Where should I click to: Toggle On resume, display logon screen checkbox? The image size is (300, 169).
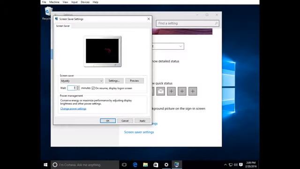tap(93, 88)
